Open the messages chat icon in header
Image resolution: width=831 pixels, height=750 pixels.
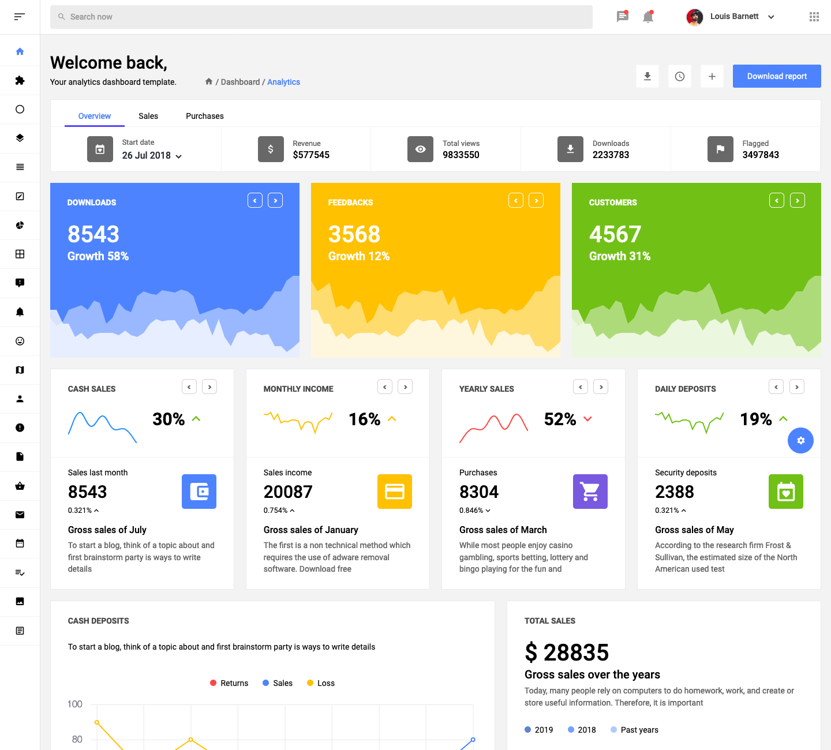[x=622, y=17]
